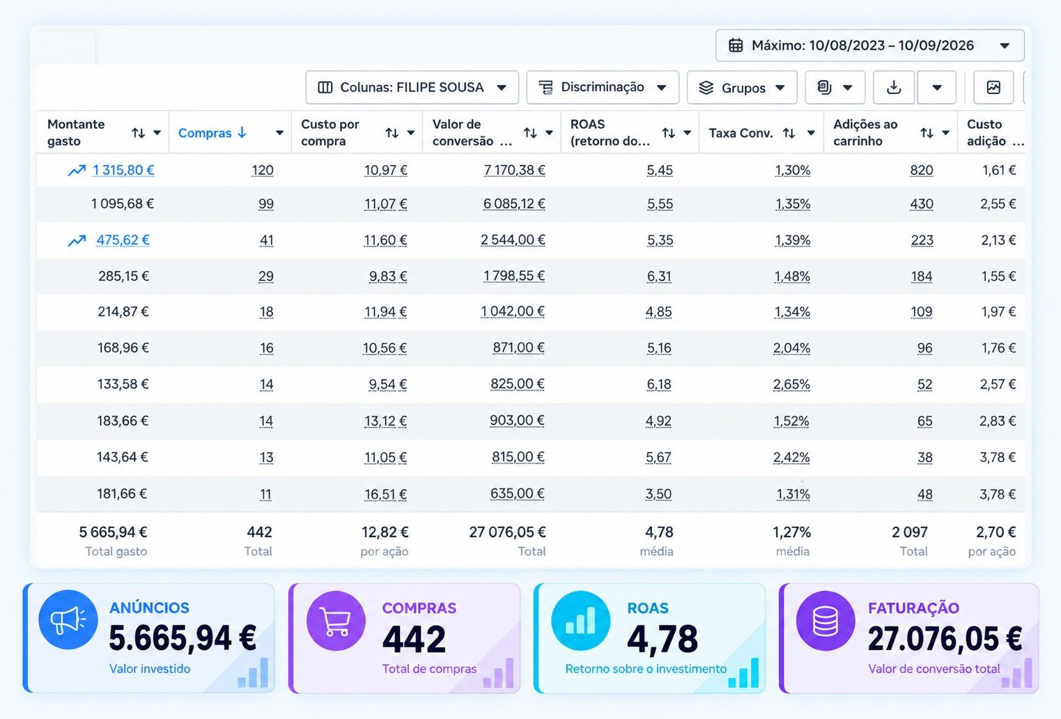The width and height of the screenshot is (1061, 719).
Task: Sort by Valor de conversão arrows
Action: (x=530, y=132)
